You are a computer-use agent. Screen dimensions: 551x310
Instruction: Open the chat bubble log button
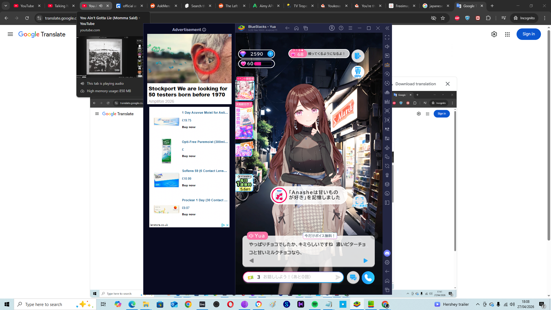click(x=353, y=278)
